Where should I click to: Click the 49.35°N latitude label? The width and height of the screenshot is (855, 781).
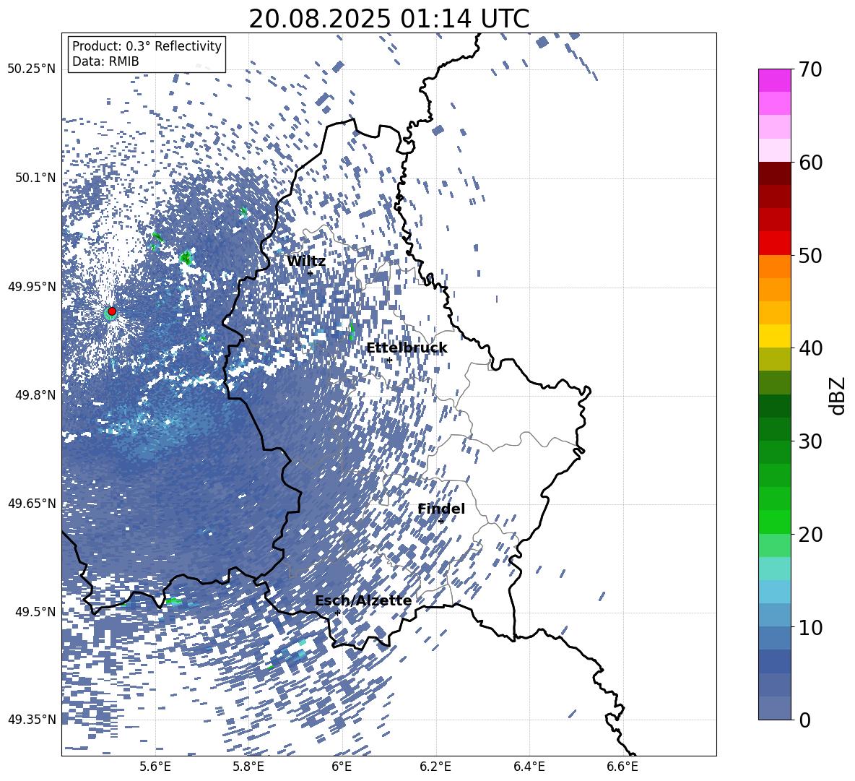coord(32,720)
